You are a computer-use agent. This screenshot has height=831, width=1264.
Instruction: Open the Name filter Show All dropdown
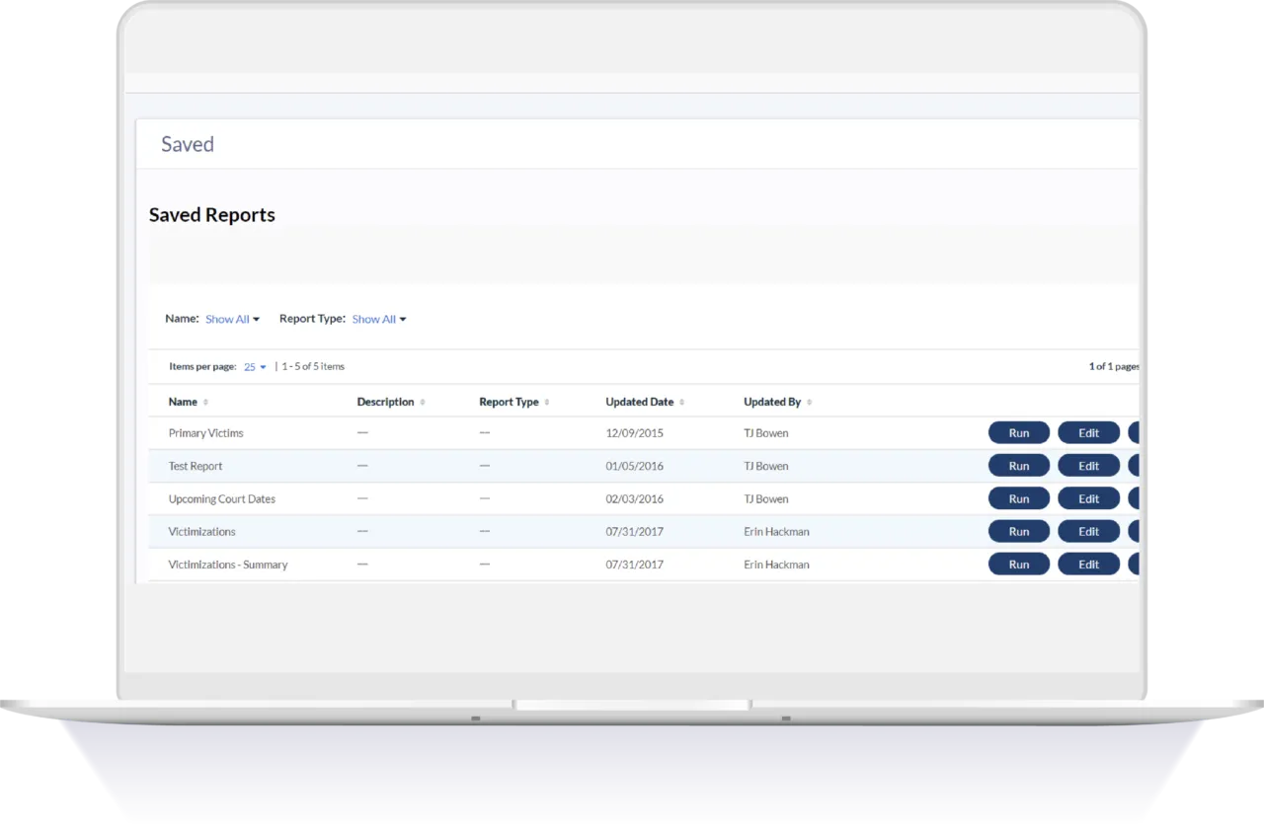tap(232, 320)
